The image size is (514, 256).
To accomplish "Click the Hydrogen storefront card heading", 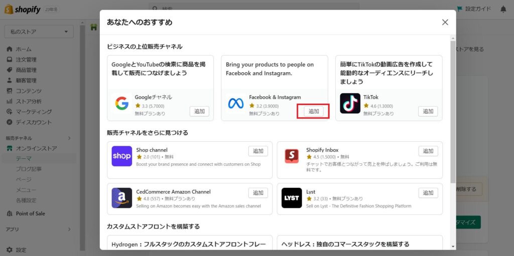I will click(x=189, y=244).
